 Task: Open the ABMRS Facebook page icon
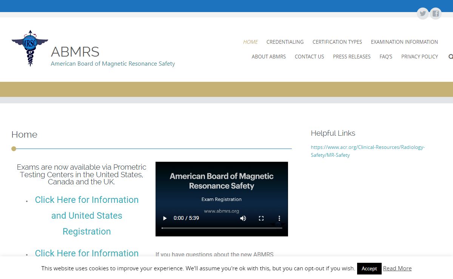click(436, 14)
